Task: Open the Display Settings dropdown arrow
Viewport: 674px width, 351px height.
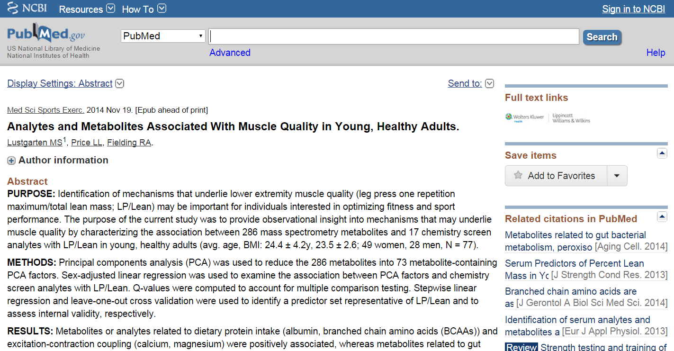Action: click(120, 83)
